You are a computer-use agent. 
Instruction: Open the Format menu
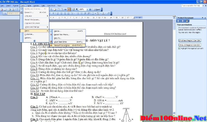click(16, 6)
